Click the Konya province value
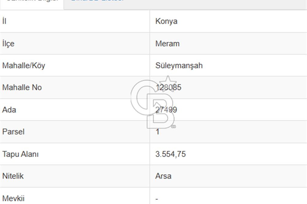307x204 pixels. (x=166, y=21)
